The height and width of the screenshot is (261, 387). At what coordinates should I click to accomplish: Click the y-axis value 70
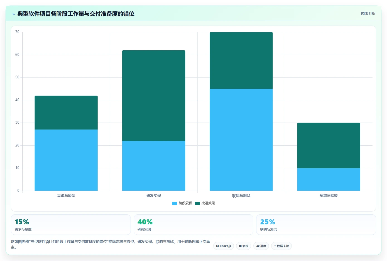point(17,32)
